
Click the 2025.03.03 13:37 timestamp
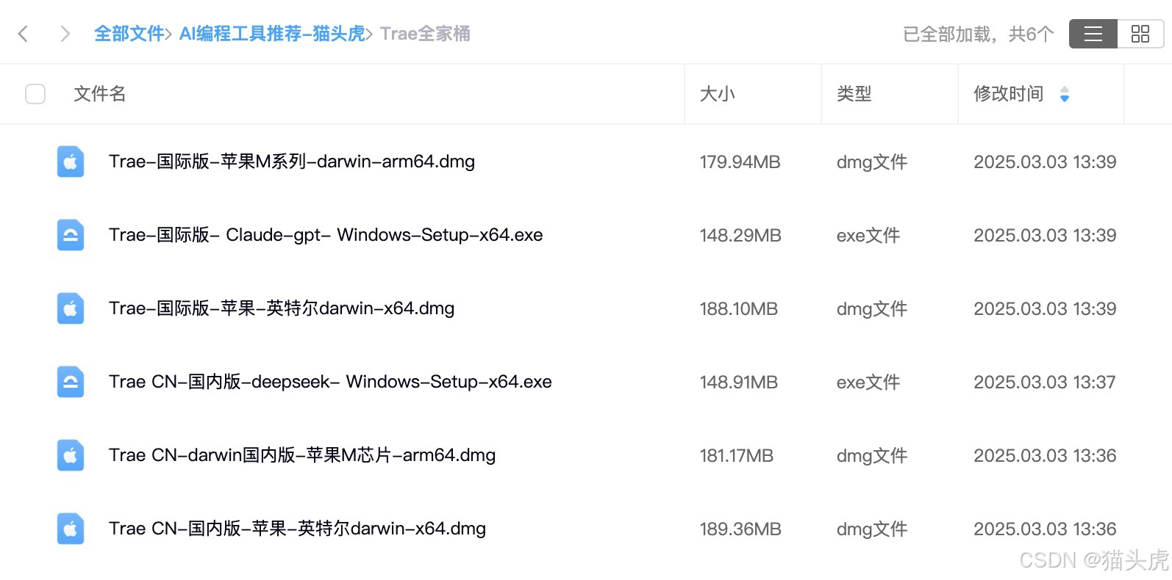1045,383
